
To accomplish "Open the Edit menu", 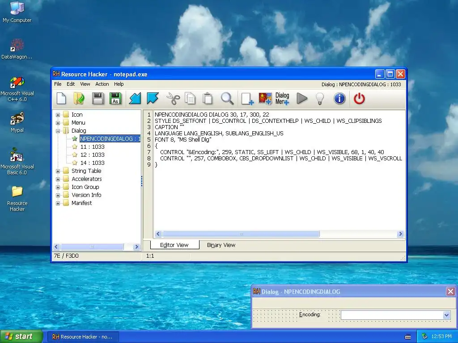I will click(71, 84).
